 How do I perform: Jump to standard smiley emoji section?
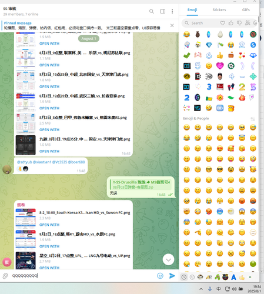pyautogui.click(x=192, y=277)
